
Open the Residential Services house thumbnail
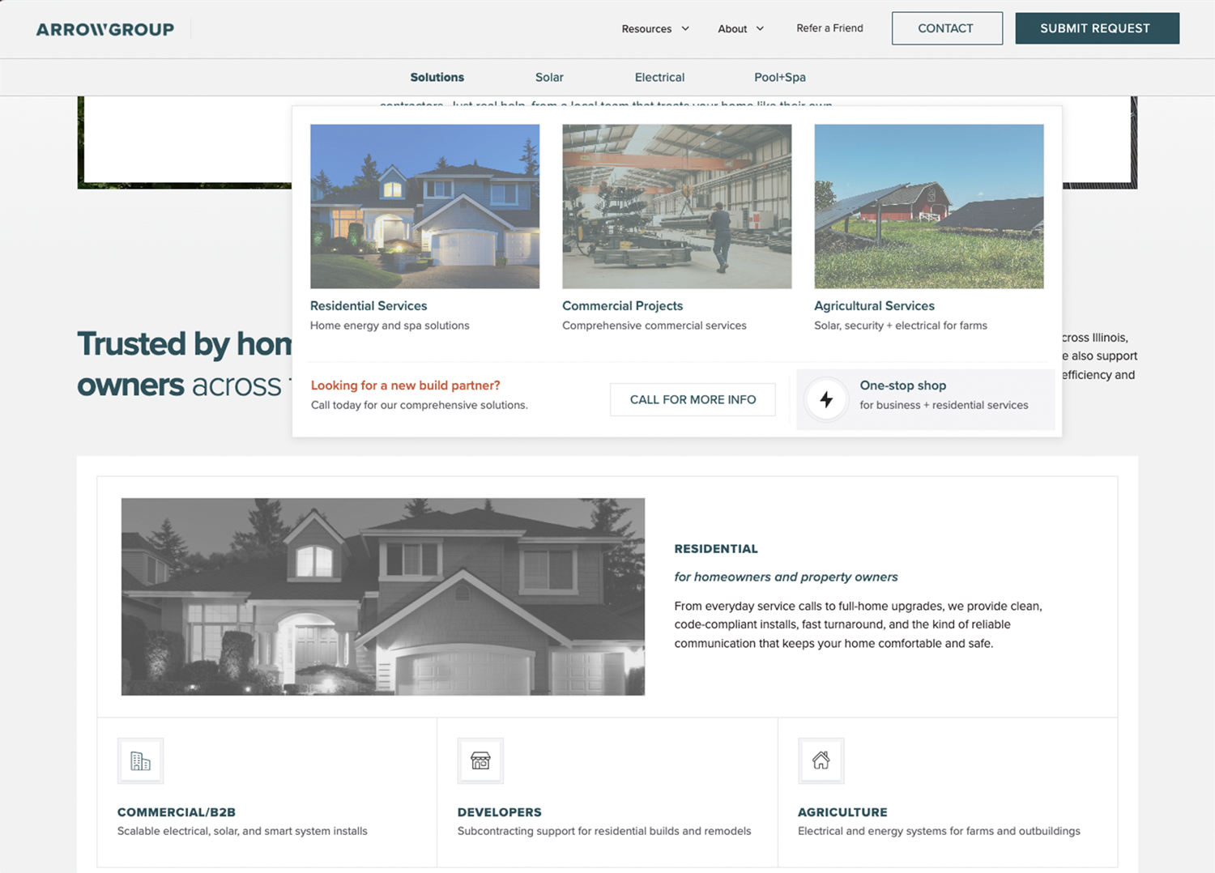coord(424,207)
